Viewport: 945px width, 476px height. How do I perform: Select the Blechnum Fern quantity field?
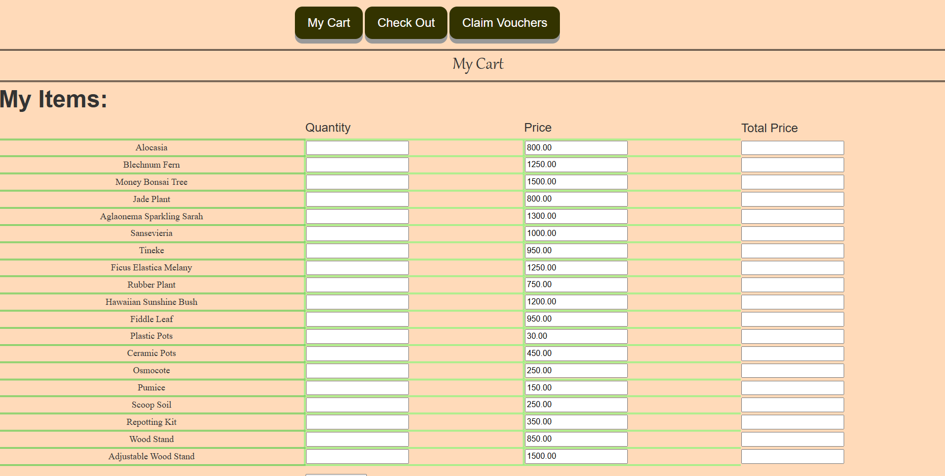pyautogui.click(x=357, y=165)
